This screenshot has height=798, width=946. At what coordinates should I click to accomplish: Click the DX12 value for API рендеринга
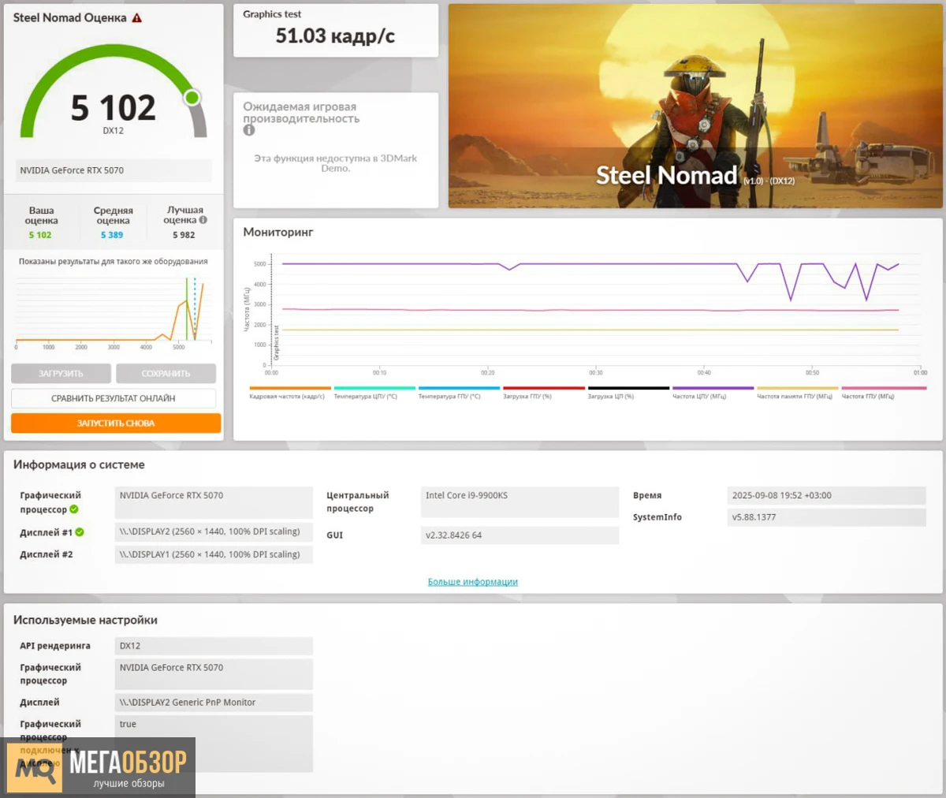214,646
